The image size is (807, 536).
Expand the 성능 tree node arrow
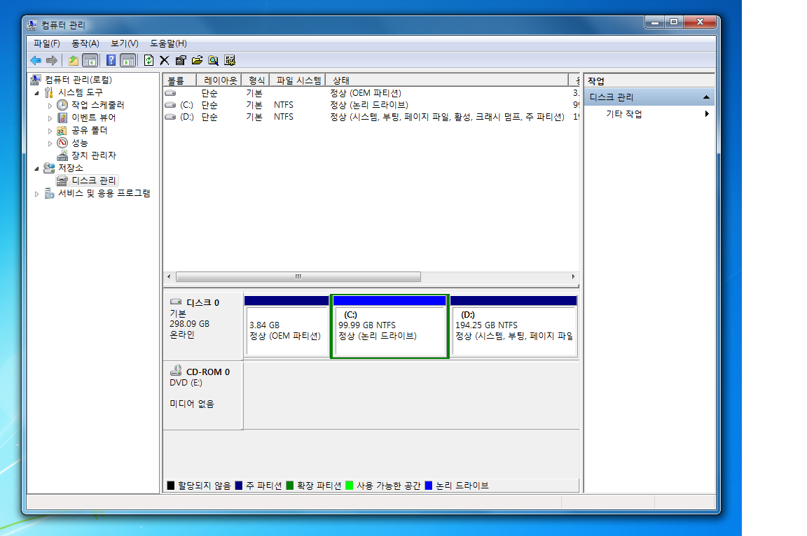pos(50,143)
